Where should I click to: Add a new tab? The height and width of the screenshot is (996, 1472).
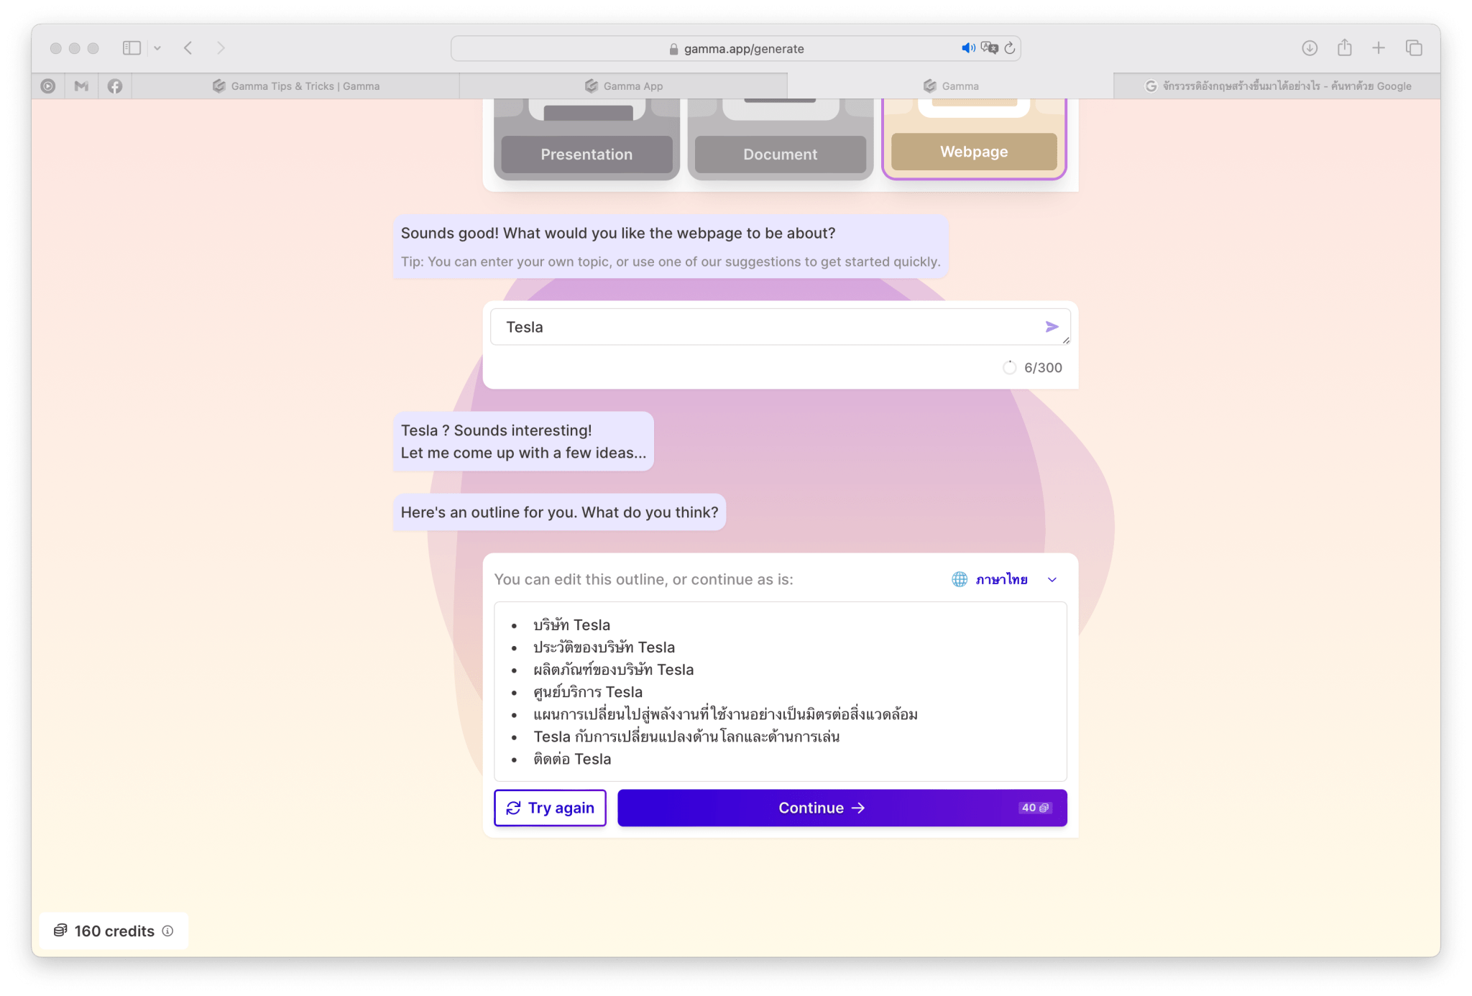[1379, 48]
